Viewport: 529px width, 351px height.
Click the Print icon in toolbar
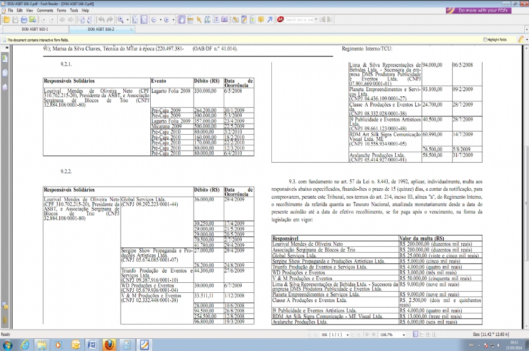point(24,20)
